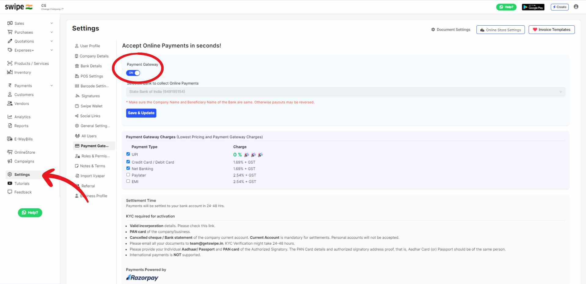Click the Settings gear icon in sidebar

pos(10,174)
